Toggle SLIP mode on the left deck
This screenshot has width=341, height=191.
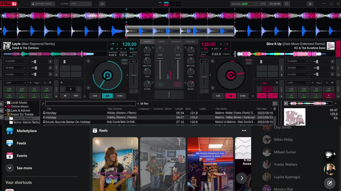tap(124, 63)
